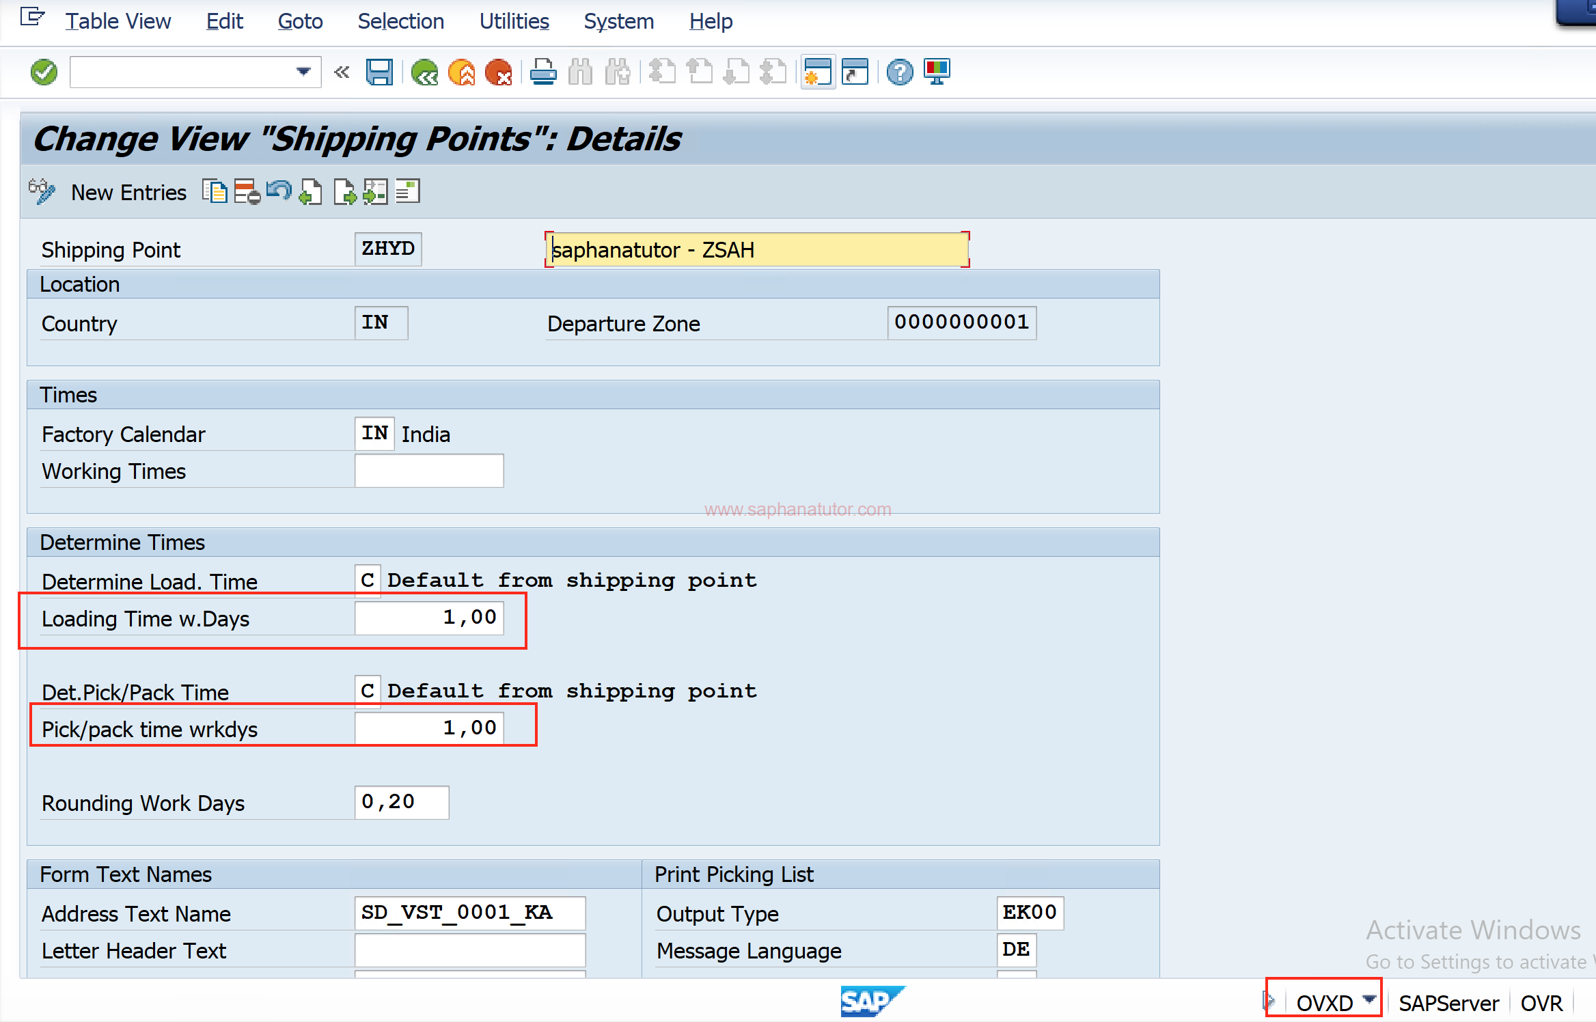Click the green Back icon
The height and width of the screenshot is (1022, 1596).
click(424, 72)
